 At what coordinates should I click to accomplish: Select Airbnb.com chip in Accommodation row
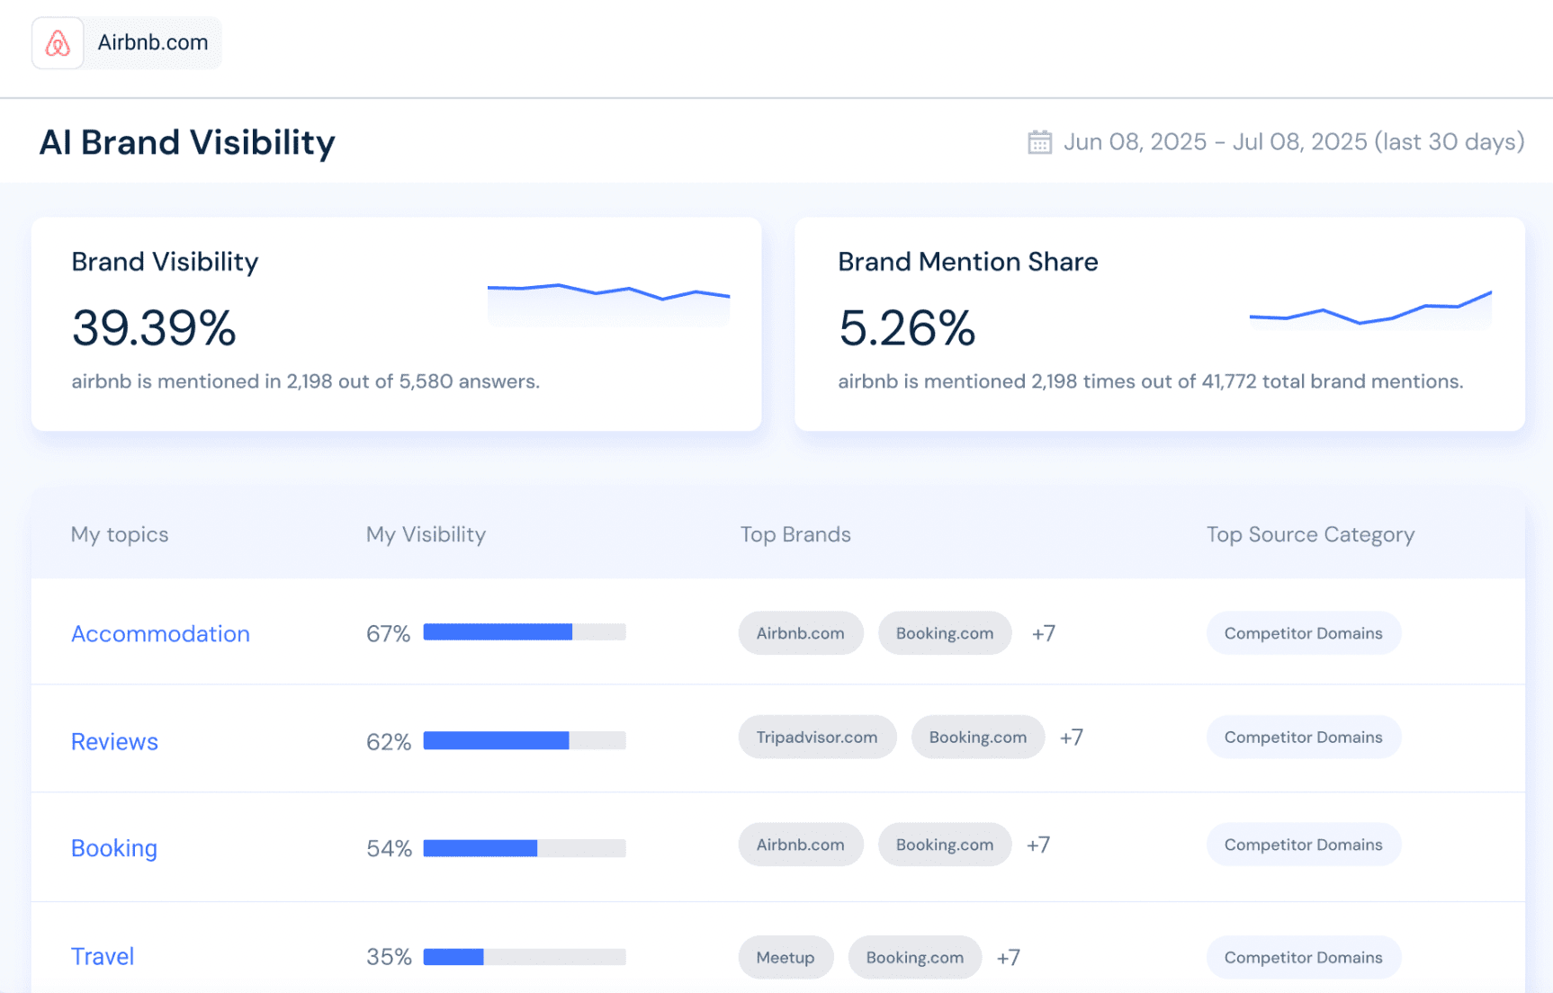click(x=800, y=633)
